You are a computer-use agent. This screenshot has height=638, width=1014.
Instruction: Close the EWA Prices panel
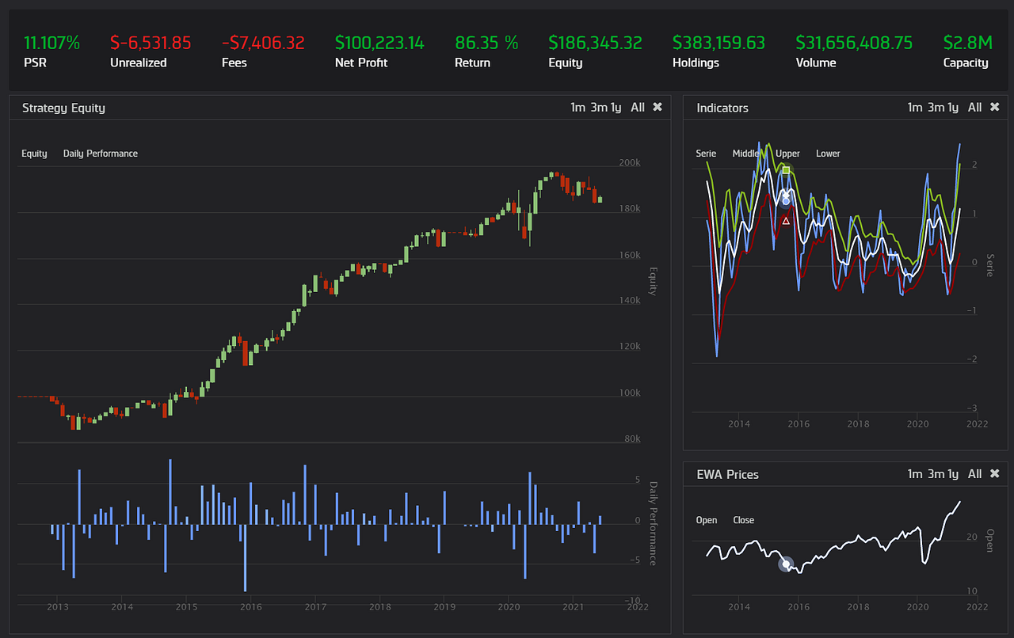tap(995, 473)
